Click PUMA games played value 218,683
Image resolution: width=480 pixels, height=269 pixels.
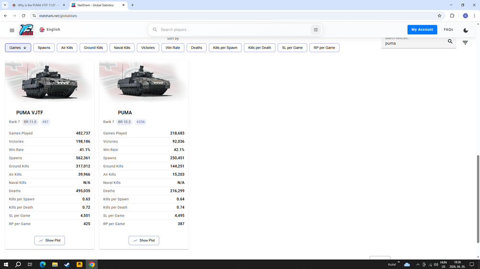(x=177, y=133)
